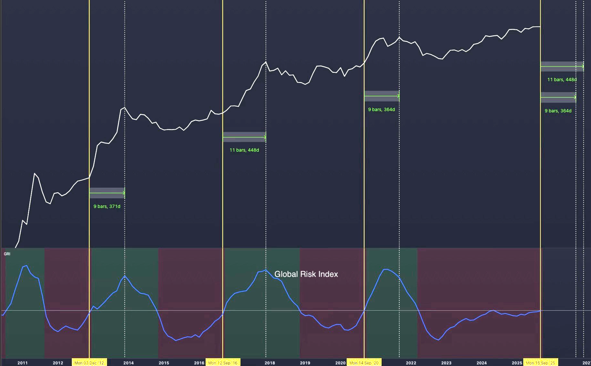Viewport: 591px width, 366px height.
Task: Select the 2015 year label on time axis
Action: point(164,363)
